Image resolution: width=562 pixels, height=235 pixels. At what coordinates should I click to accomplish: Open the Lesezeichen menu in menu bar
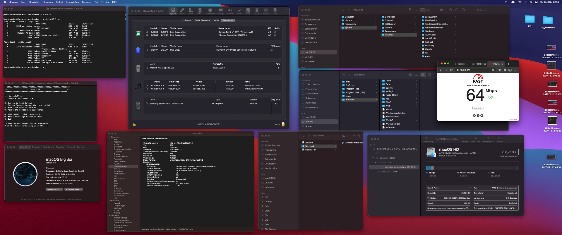click(x=72, y=2)
